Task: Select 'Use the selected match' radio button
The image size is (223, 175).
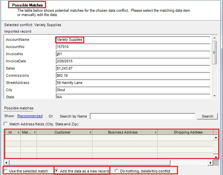Action: pos(6,171)
